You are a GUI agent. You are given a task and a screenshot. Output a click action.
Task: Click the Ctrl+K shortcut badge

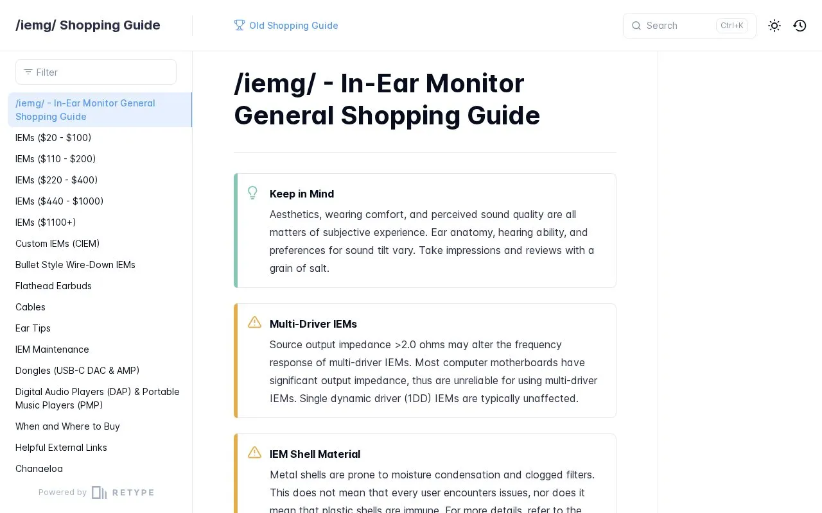(732, 26)
